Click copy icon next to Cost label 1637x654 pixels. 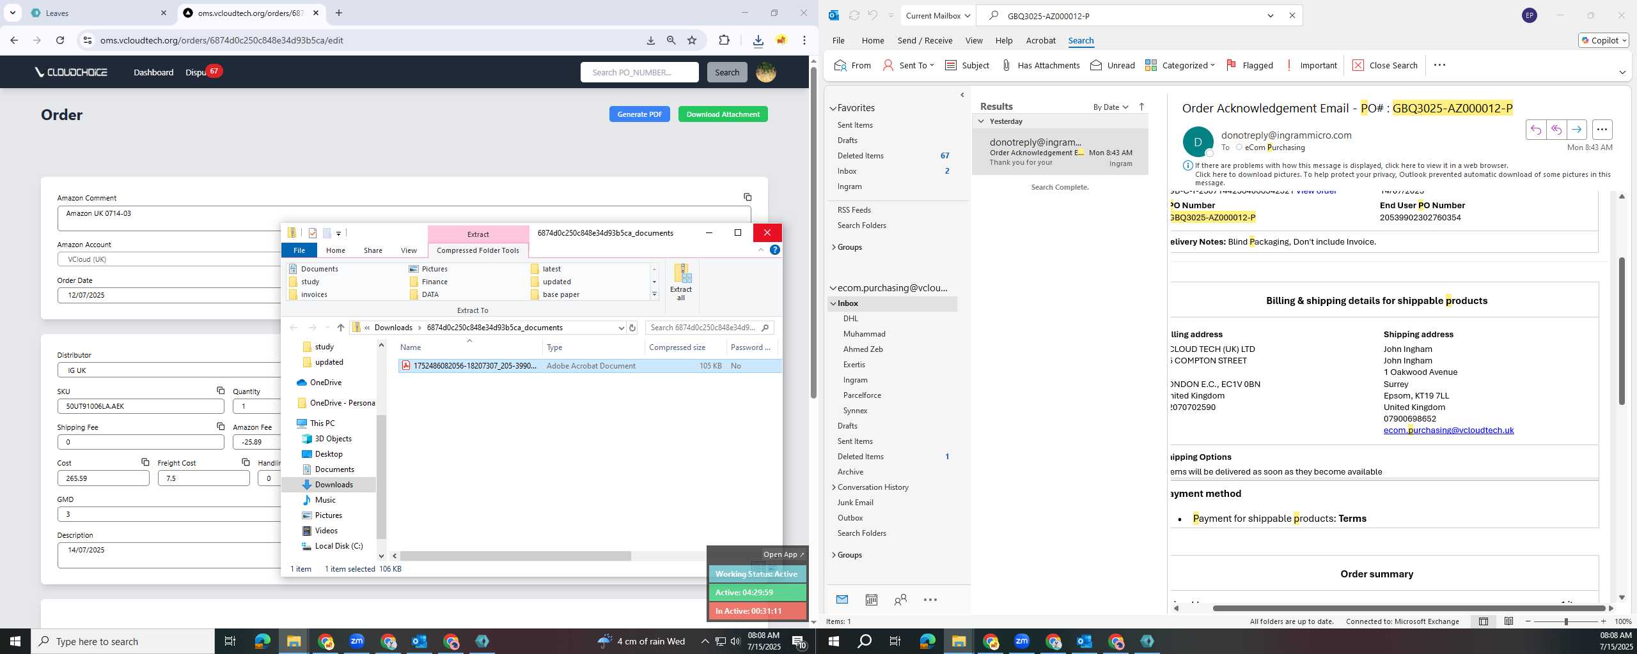click(x=145, y=462)
